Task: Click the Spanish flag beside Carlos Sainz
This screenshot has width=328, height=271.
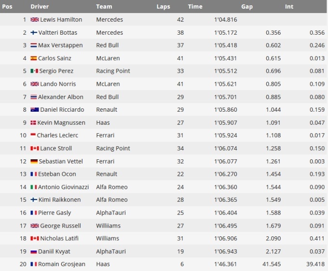Action: (34, 58)
